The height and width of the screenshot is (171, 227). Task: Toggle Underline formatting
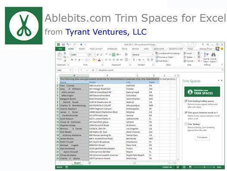pyautogui.click(x=79, y=60)
